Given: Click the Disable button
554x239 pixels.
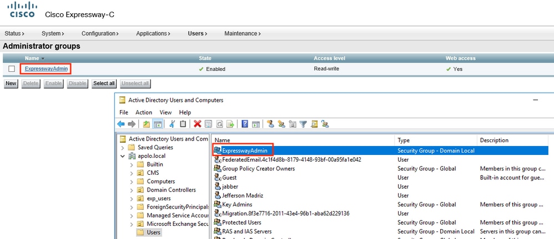Looking at the screenshot, I should coord(77,84).
